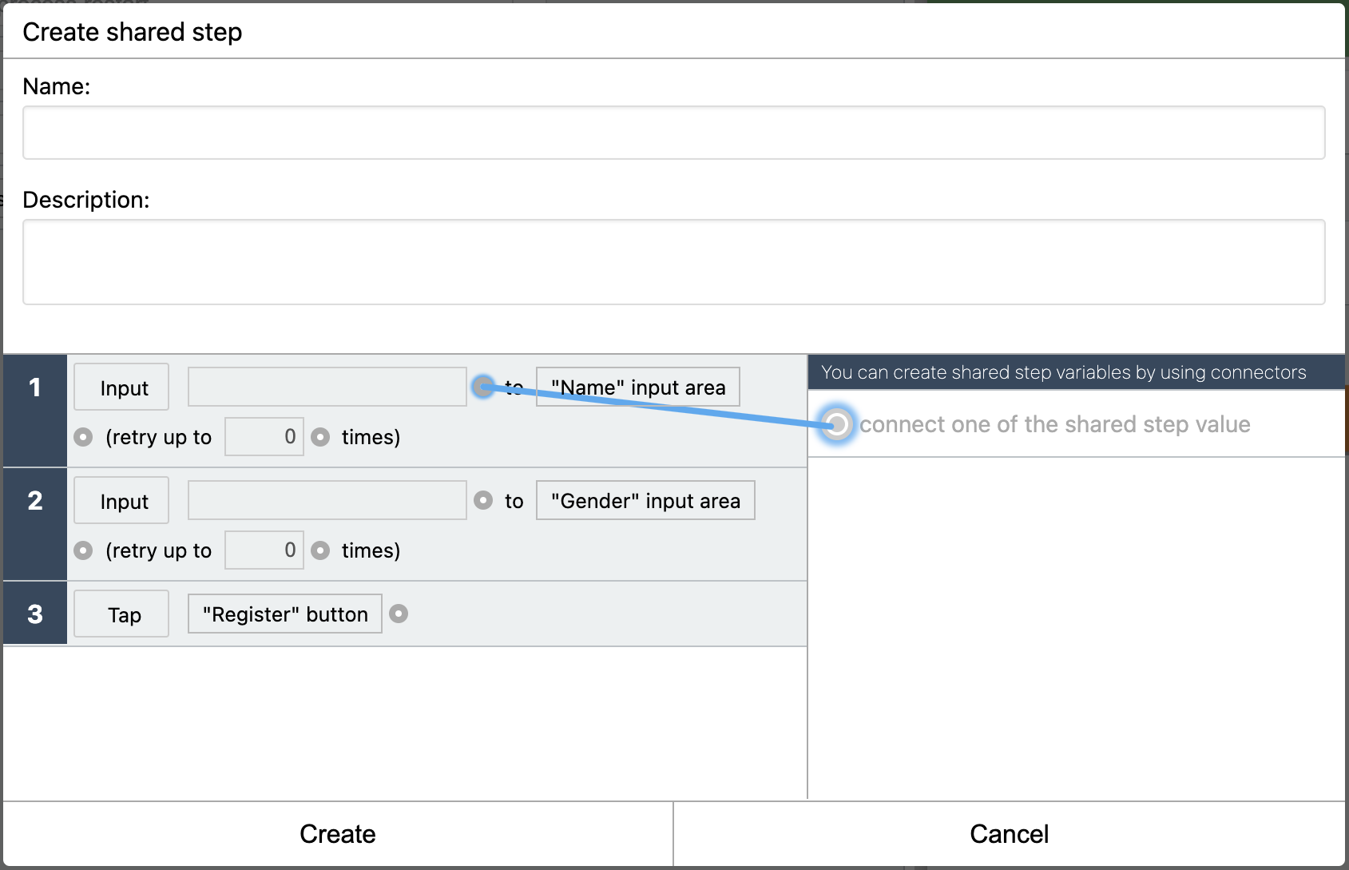
Task: Click the connector dot before step 1 retry text
Action: (x=83, y=437)
